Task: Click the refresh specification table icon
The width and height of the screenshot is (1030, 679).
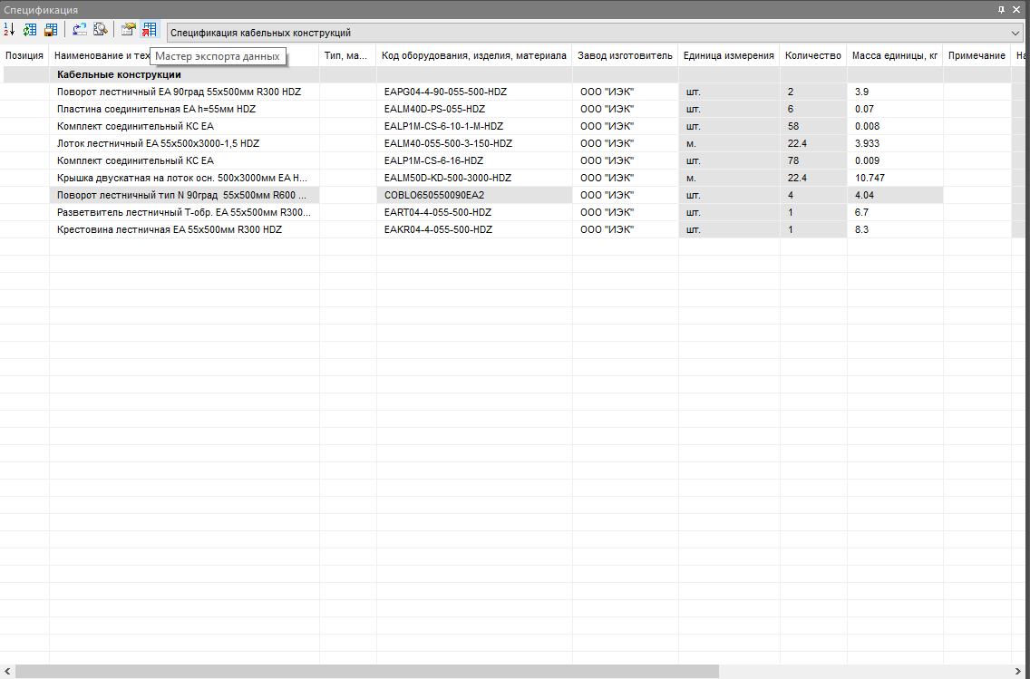Action: pos(30,30)
